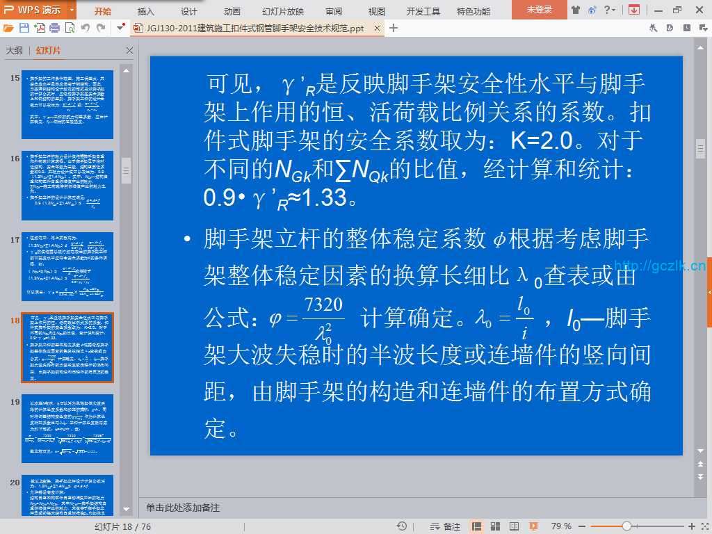712x534 pixels.
Task: Click the save icon in quick toolbar
Action: [x=24, y=29]
